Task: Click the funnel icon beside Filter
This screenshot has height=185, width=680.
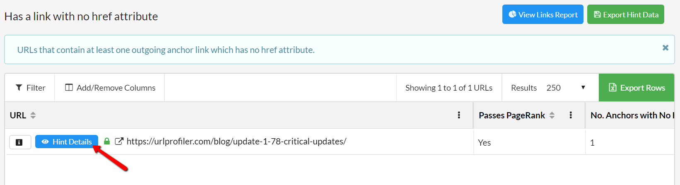Action: pyautogui.click(x=19, y=88)
